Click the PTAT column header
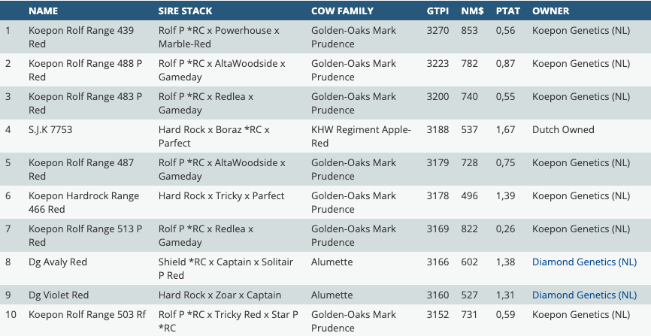This screenshot has width=651, height=336. point(508,11)
